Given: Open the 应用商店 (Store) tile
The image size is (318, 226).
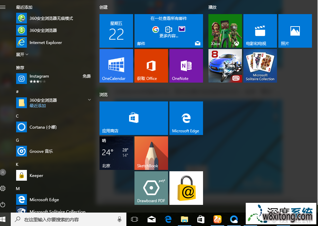Looking at the screenshot, I should [x=133, y=118].
